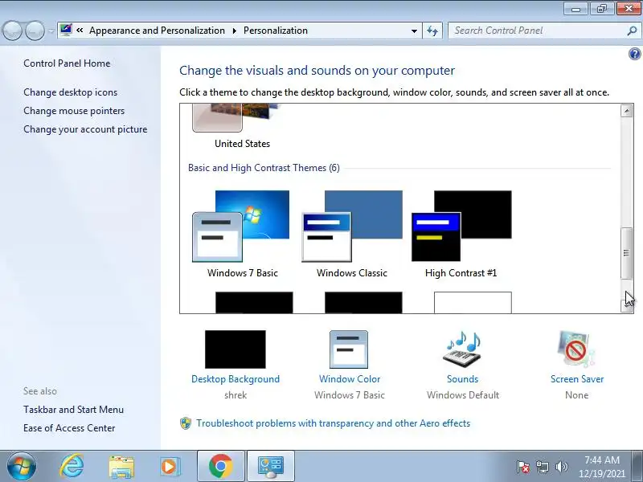643x482 pixels.
Task: Click the Action Center flag tray icon
Action: point(523,467)
